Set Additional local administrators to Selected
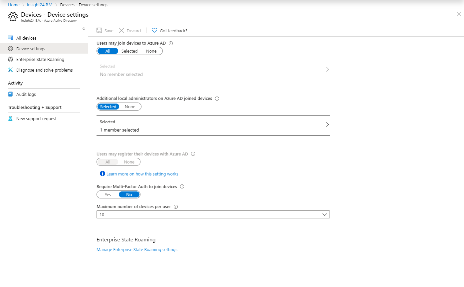This screenshot has width=464, height=287. coord(108,107)
